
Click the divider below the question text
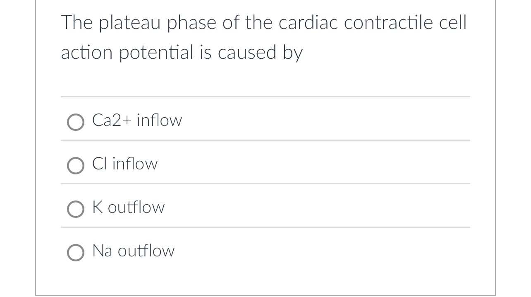pyautogui.click(x=265, y=97)
